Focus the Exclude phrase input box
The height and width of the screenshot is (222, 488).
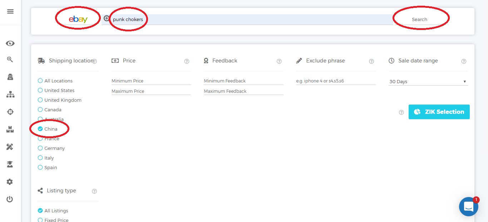[x=336, y=81]
